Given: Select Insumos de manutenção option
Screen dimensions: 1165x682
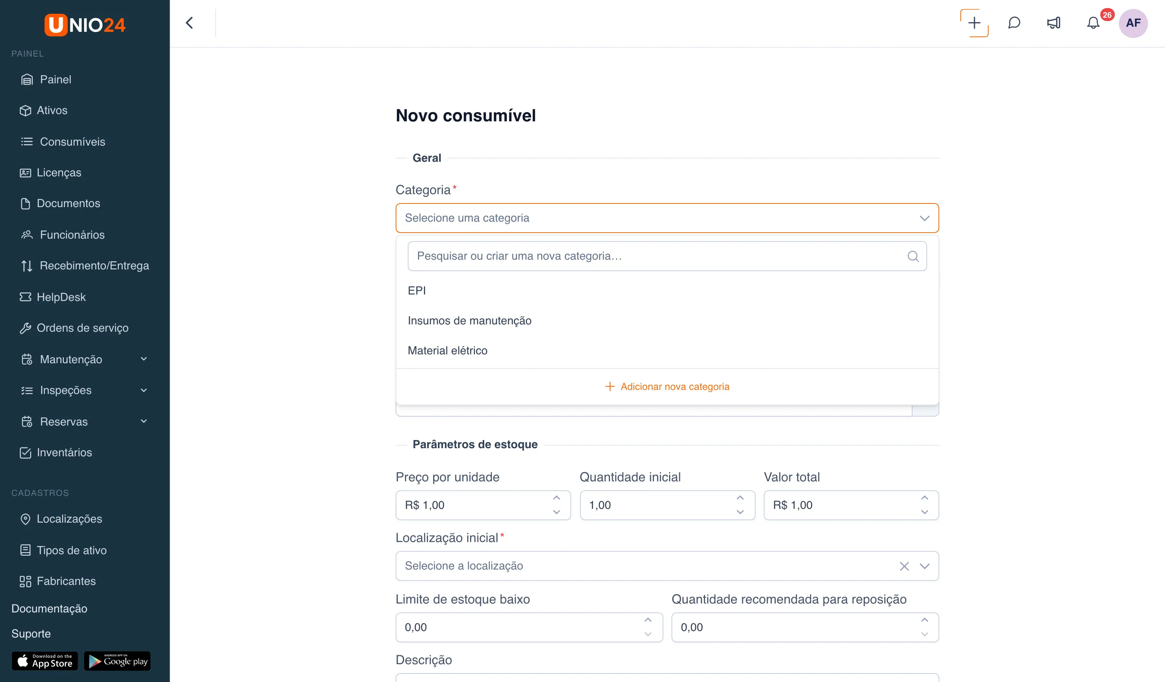Looking at the screenshot, I should tap(667, 321).
